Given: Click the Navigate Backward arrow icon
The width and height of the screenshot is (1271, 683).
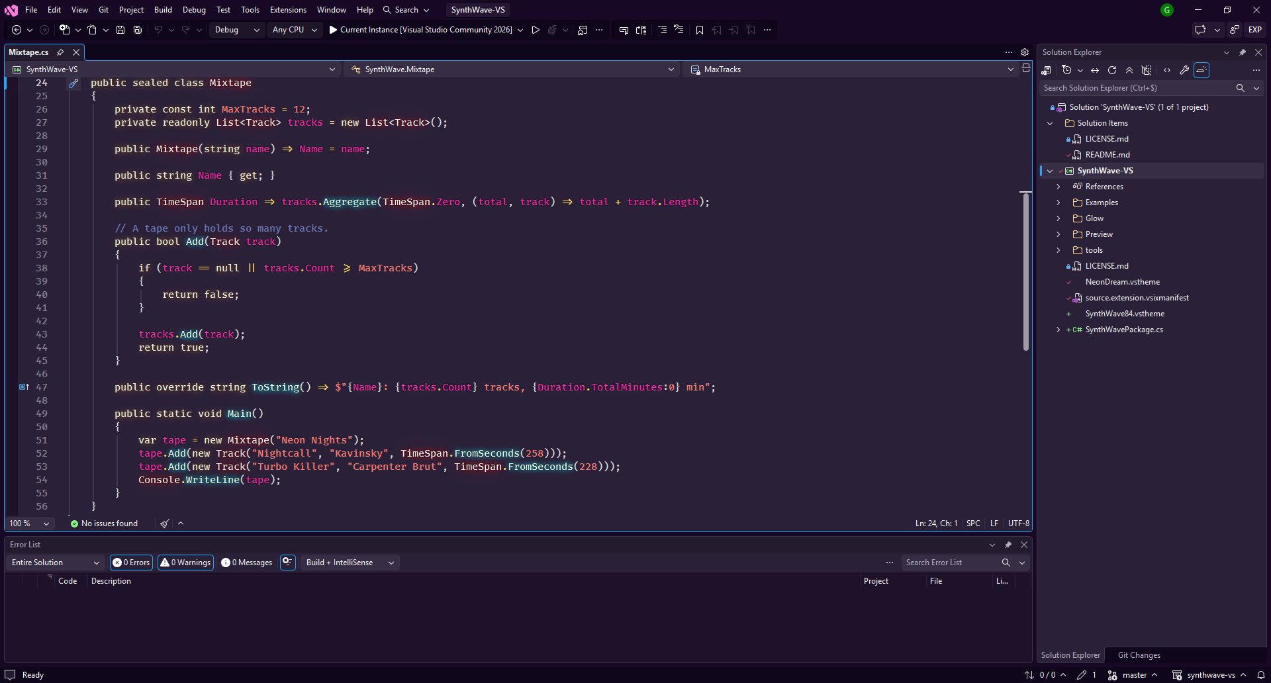Looking at the screenshot, I should point(17,30).
